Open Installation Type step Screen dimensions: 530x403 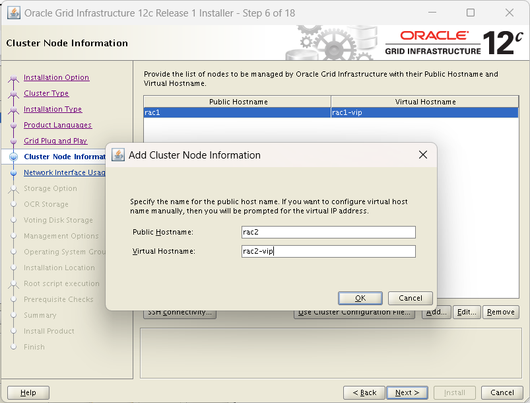53,109
